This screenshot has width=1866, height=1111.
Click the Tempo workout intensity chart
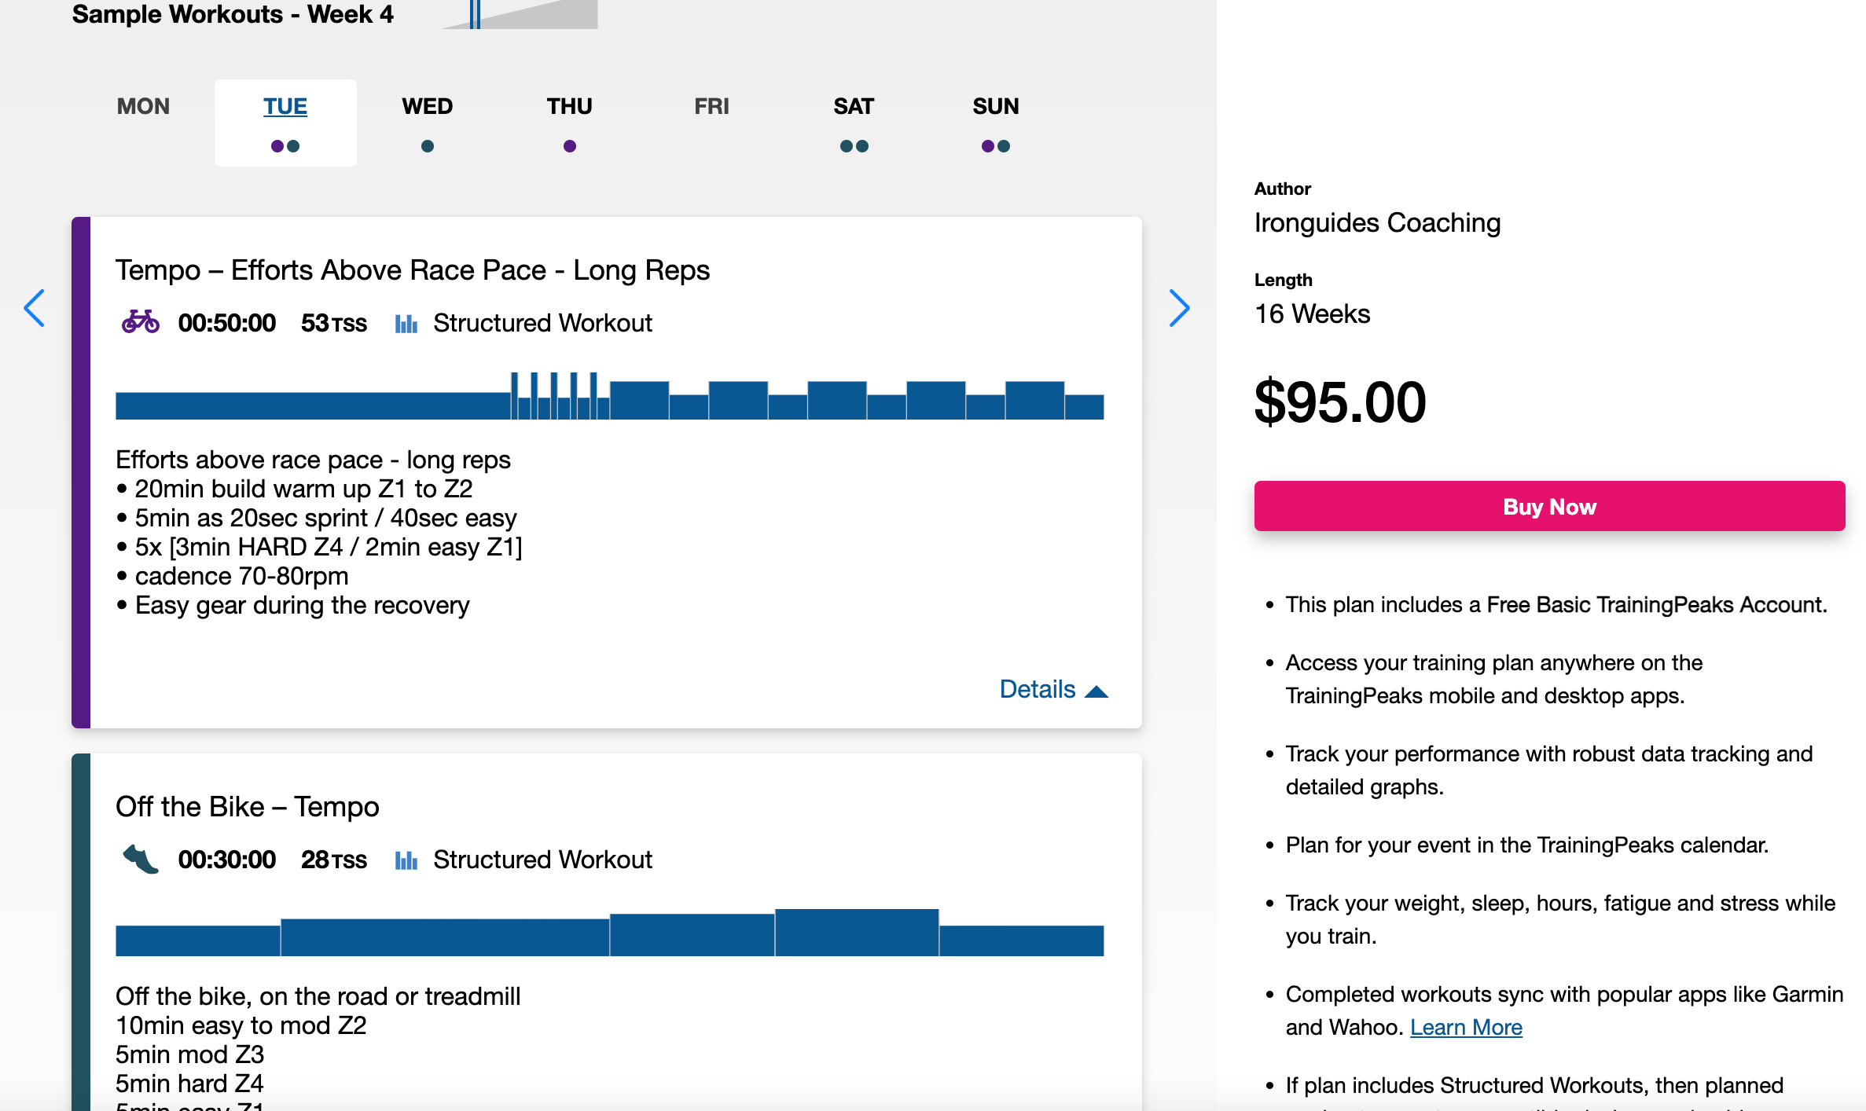pos(609,397)
